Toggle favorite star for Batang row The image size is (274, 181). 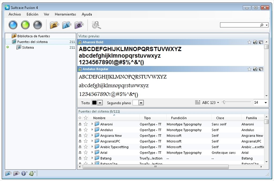[86, 158]
